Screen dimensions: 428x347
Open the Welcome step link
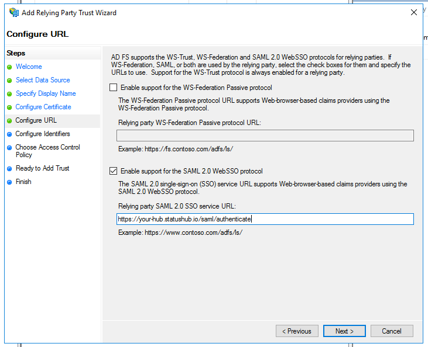pyautogui.click(x=29, y=67)
